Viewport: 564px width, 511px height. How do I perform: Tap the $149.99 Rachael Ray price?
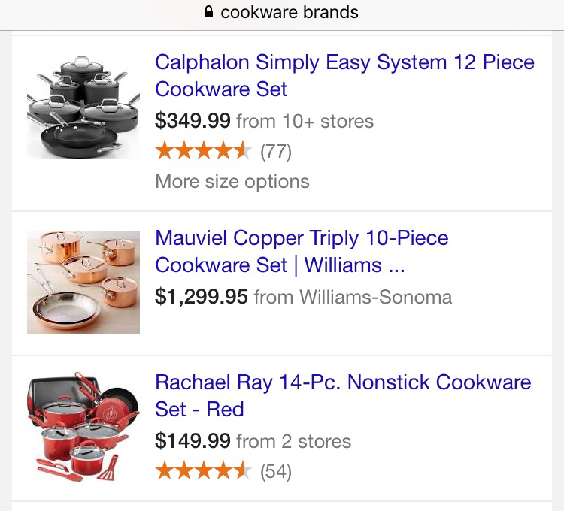tap(192, 441)
